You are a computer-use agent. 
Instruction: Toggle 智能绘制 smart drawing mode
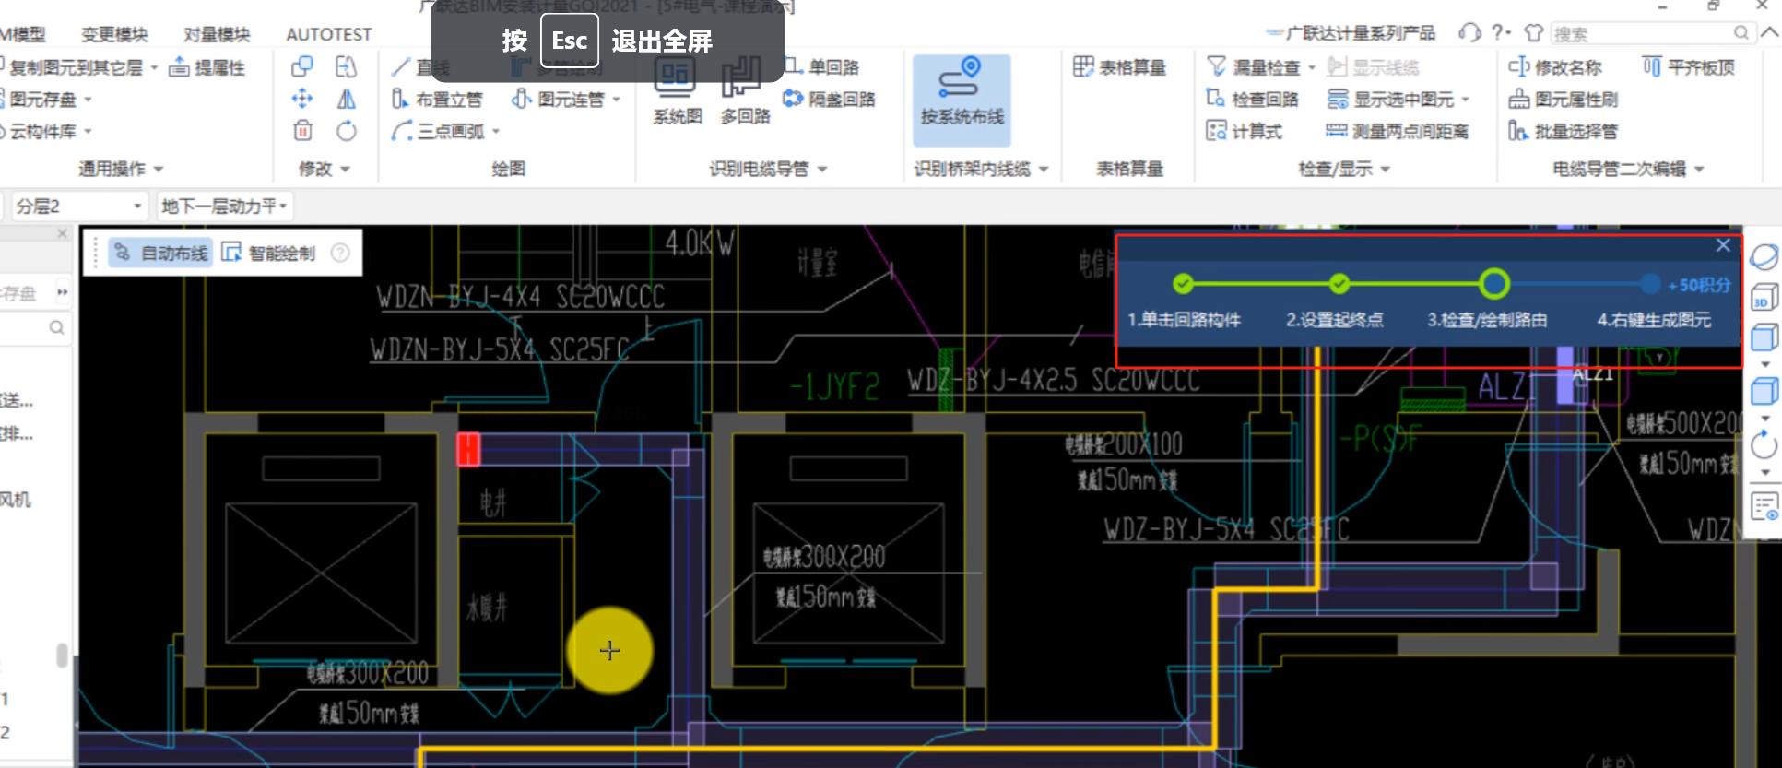point(269,253)
